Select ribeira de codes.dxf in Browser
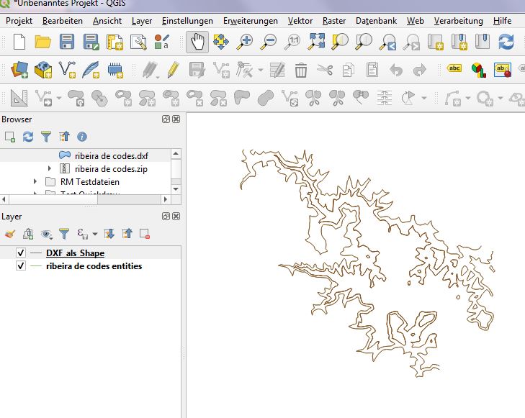525x418 pixels. [111, 155]
